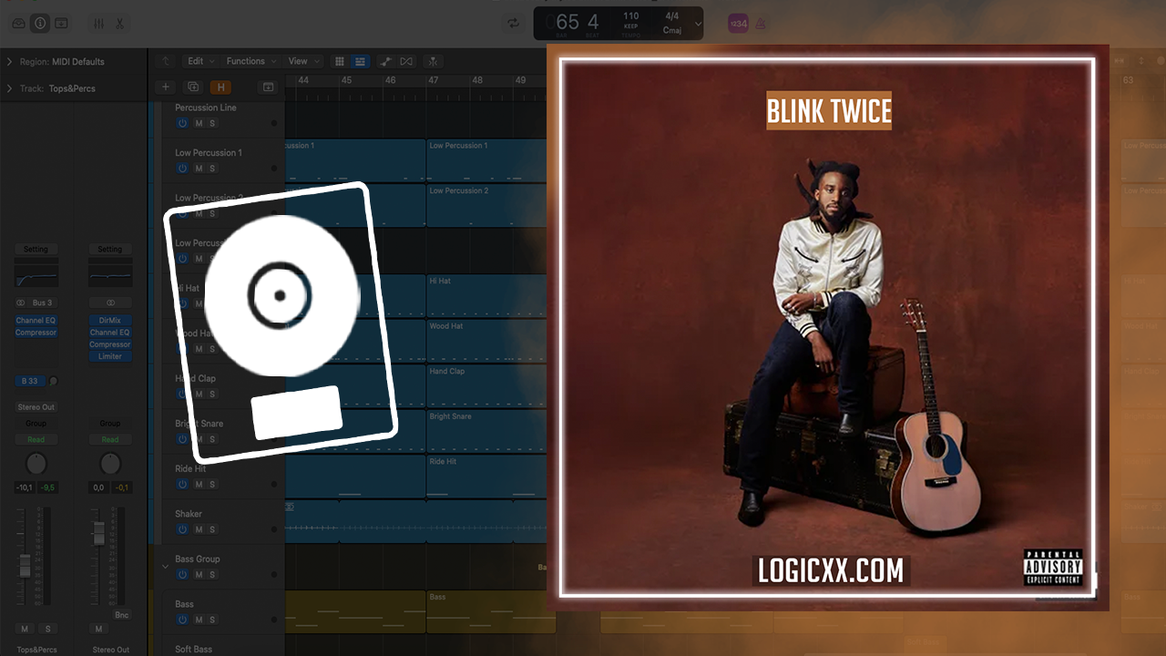1166x656 pixels.
Task: Open Setting menu on Tops&Percs strip
Action: pos(36,249)
